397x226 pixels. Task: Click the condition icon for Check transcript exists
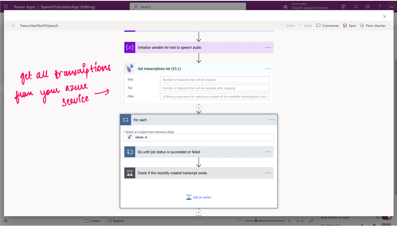click(x=130, y=173)
